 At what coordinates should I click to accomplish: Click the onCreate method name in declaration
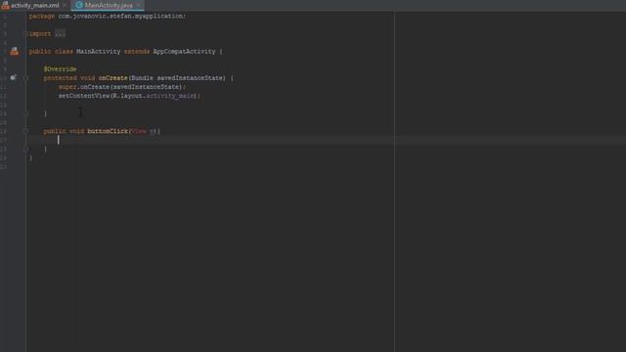pyautogui.click(x=113, y=78)
